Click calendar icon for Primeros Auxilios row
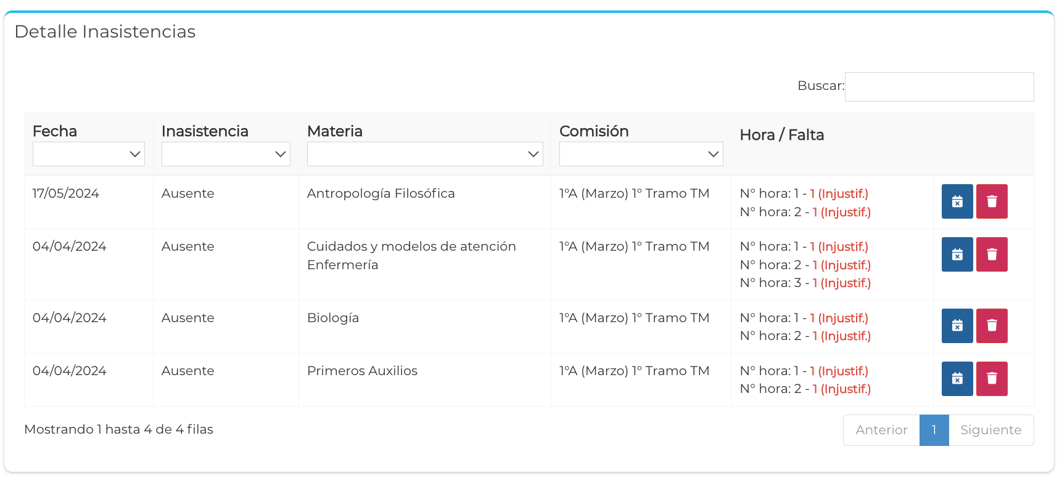The width and height of the screenshot is (1062, 494). point(957,379)
